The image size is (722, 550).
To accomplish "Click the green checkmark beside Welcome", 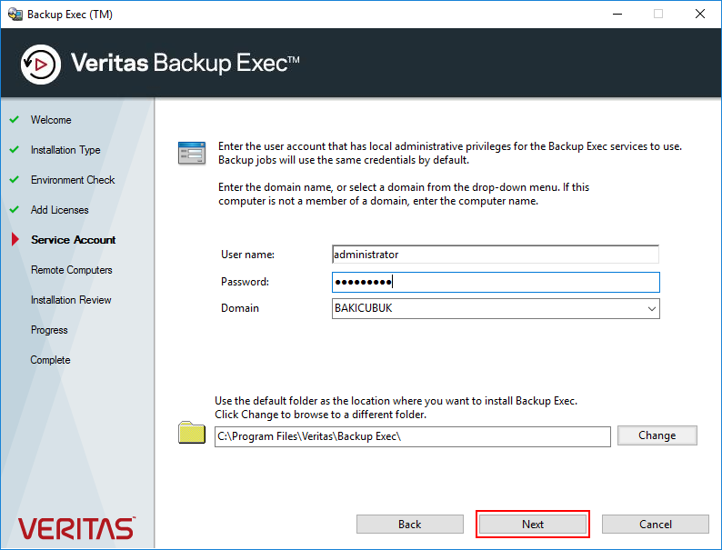I will coord(15,119).
